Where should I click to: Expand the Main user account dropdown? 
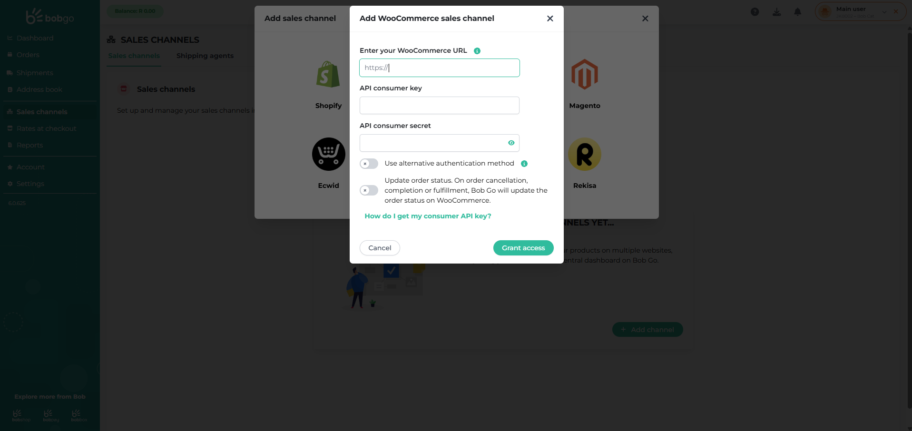(884, 12)
